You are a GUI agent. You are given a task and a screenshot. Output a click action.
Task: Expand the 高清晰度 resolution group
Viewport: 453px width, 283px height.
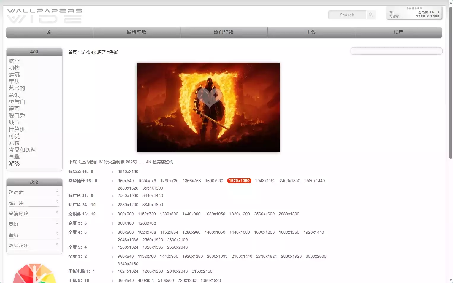point(34,213)
